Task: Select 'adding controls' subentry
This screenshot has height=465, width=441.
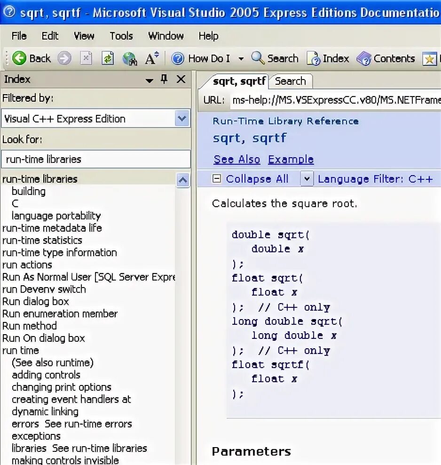Action: pos(46,375)
